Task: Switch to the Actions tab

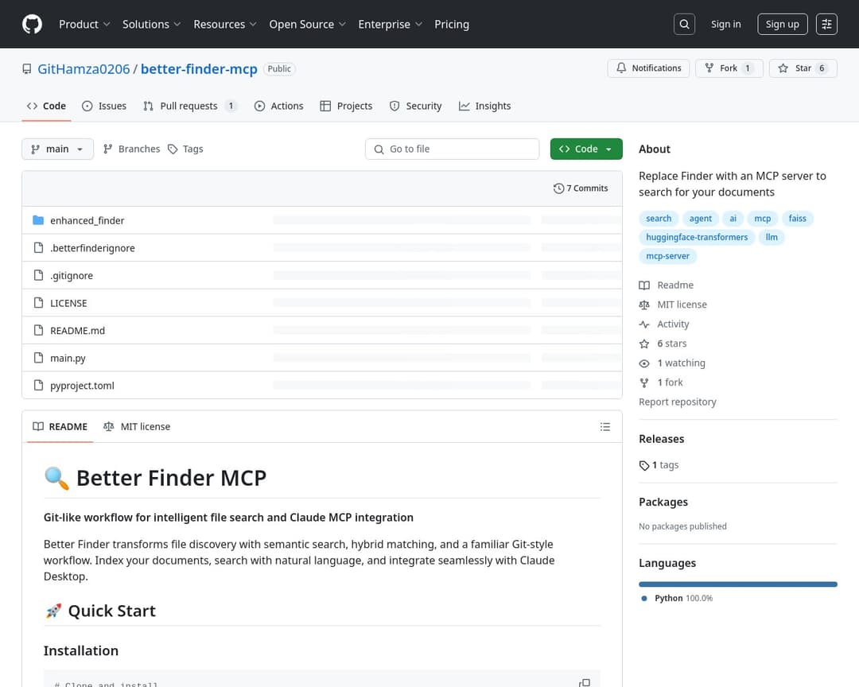Action: [279, 106]
